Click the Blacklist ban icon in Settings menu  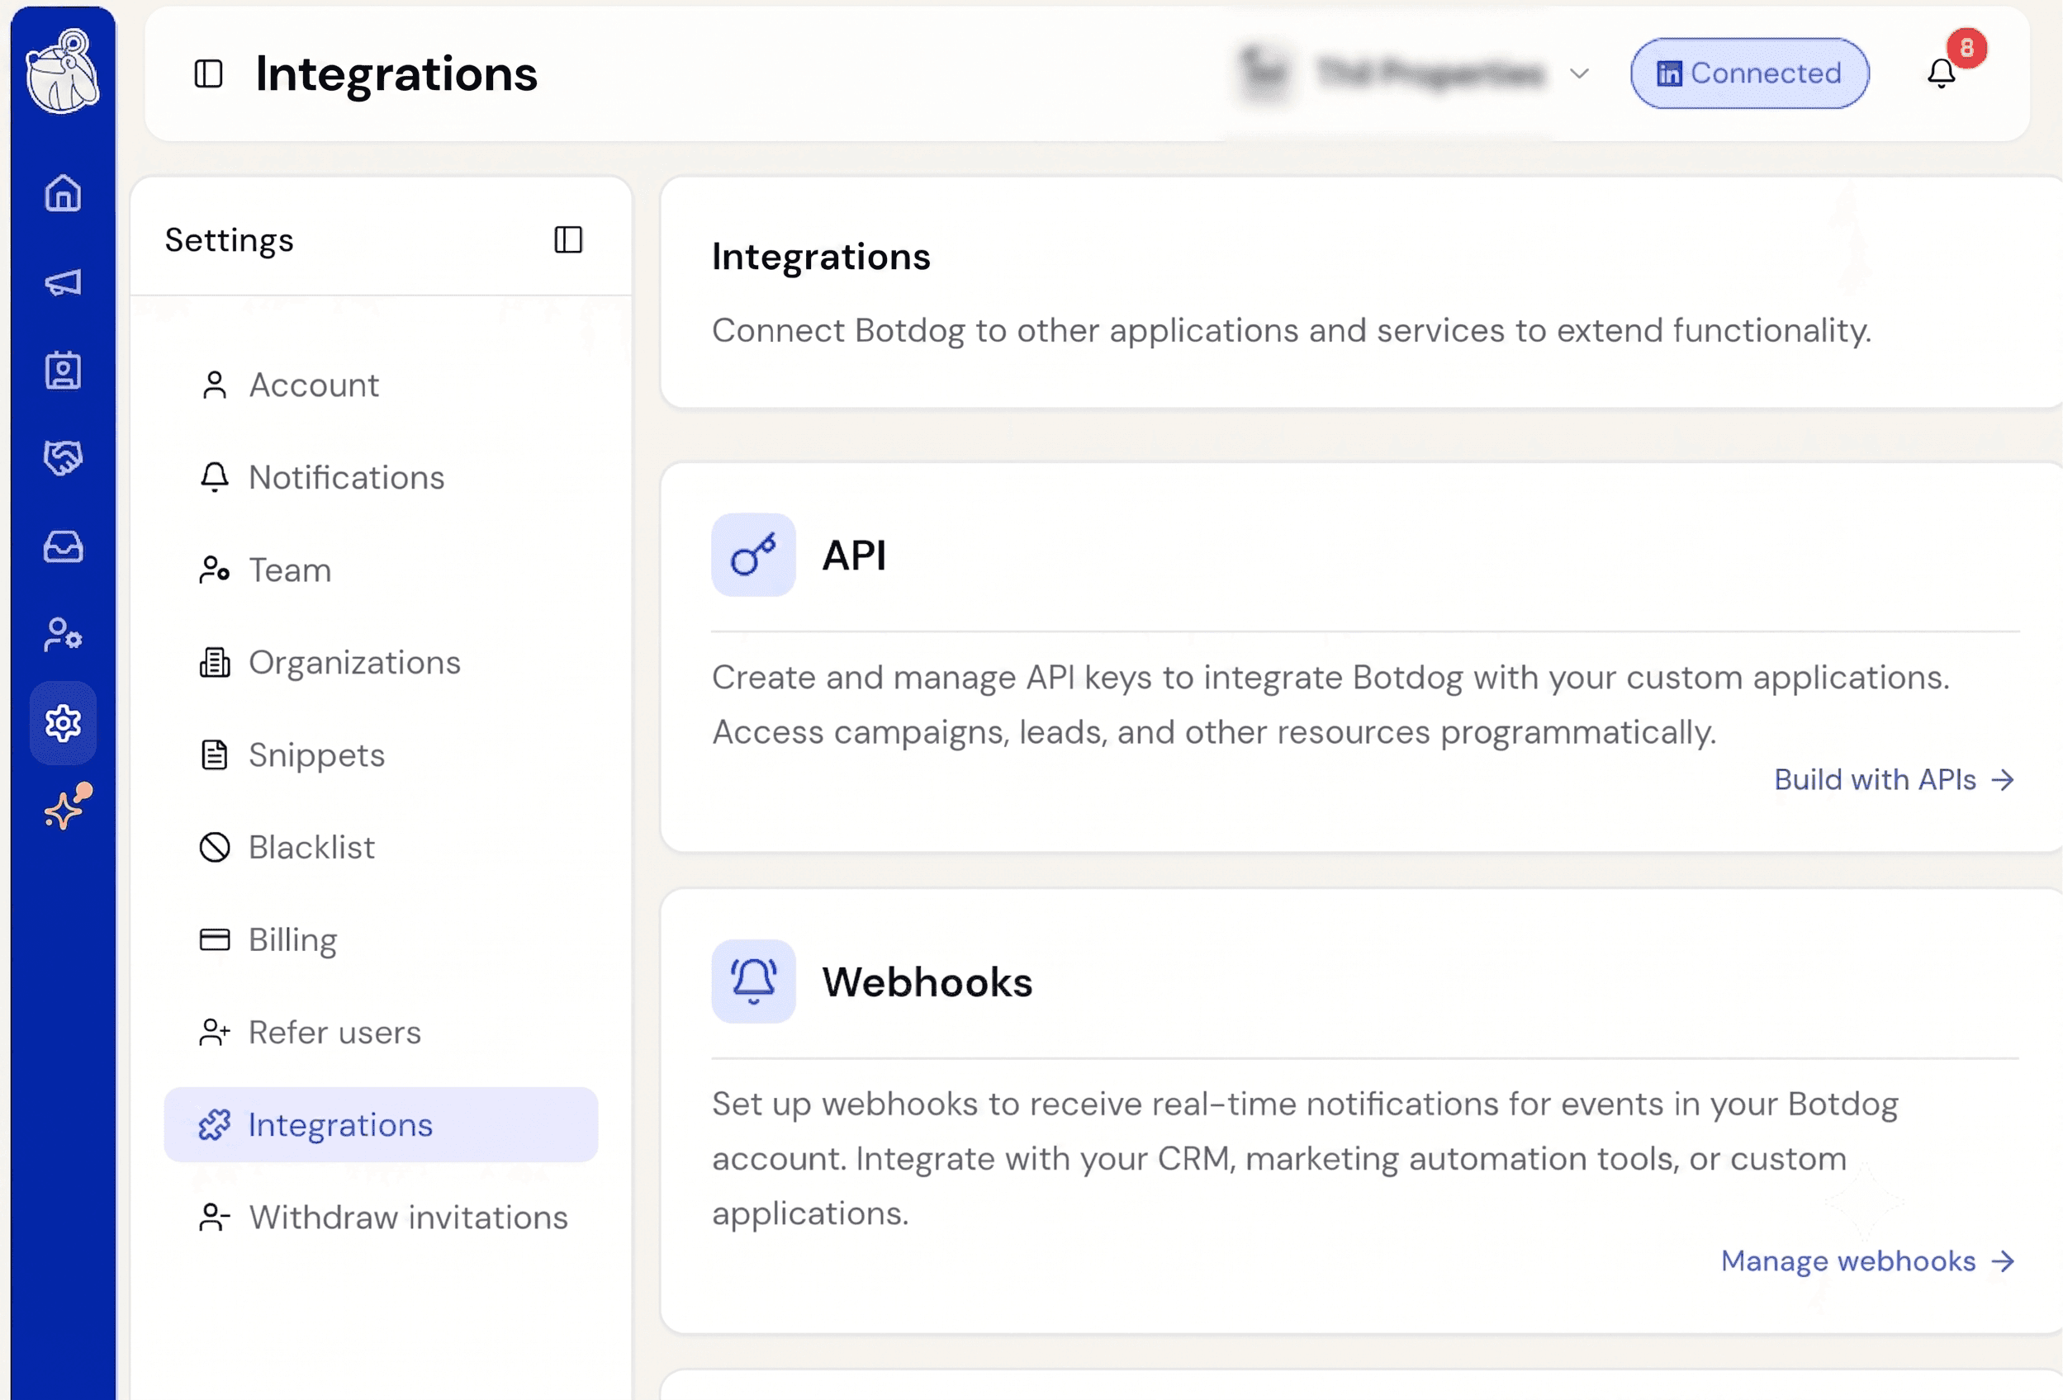215,847
